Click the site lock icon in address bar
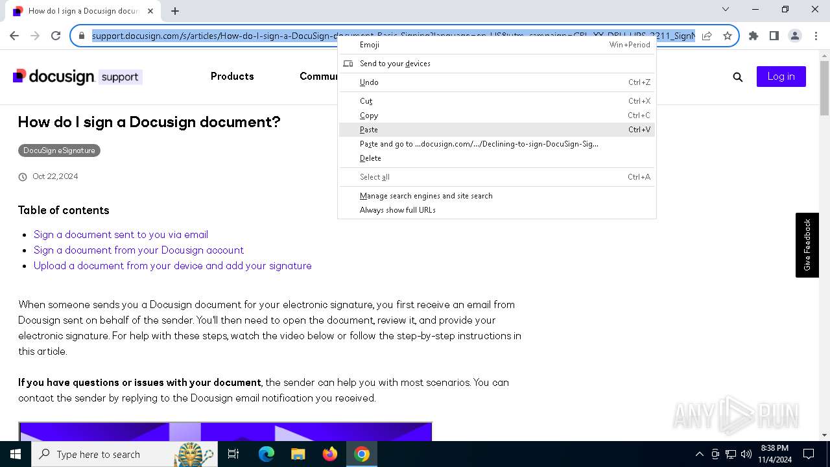 82,36
